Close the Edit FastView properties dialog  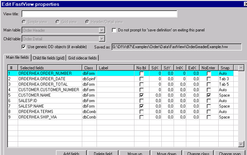coord(245,4)
